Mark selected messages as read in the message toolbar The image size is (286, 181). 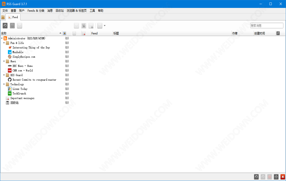point(76,26)
